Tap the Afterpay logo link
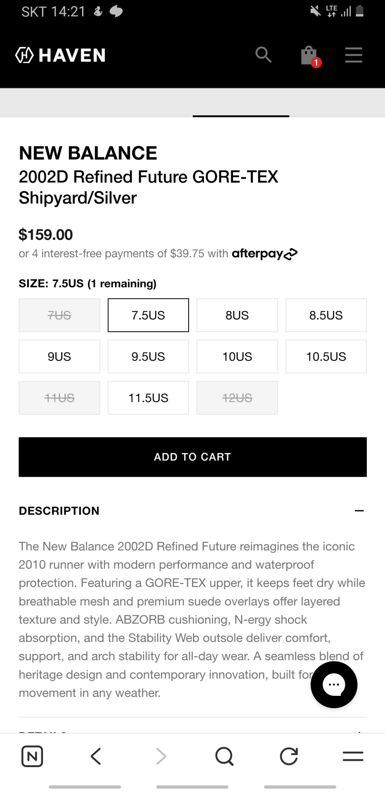This screenshot has width=385, height=794. click(265, 254)
